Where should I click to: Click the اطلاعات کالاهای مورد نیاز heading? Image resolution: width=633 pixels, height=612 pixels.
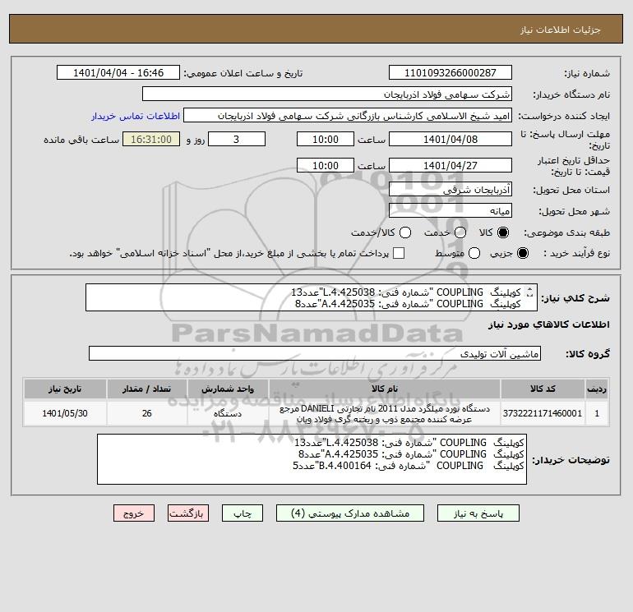click(x=548, y=324)
